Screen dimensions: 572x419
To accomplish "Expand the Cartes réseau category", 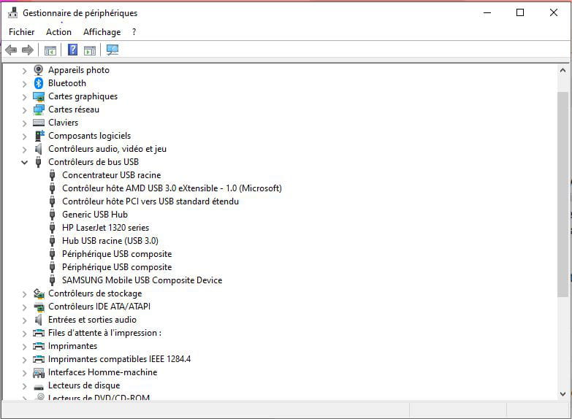I will (24, 109).
